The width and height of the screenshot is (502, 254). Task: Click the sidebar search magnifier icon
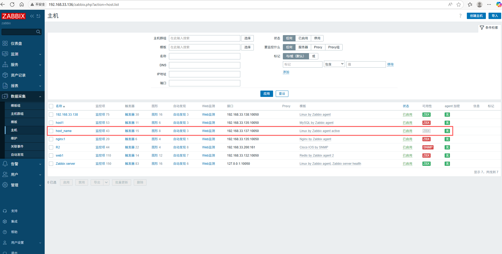click(x=38, y=32)
